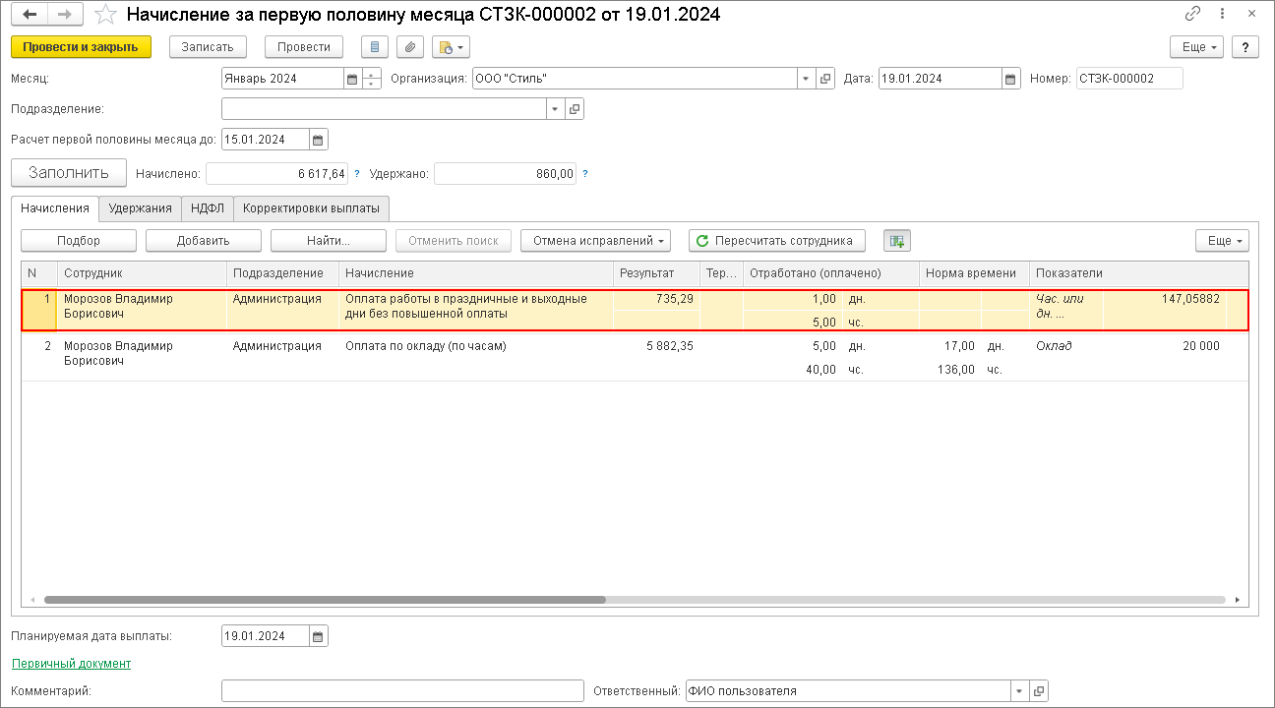The height and width of the screenshot is (708, 1275).
Task: Click the scrollbar right arrow
Action: point(1239,599)
